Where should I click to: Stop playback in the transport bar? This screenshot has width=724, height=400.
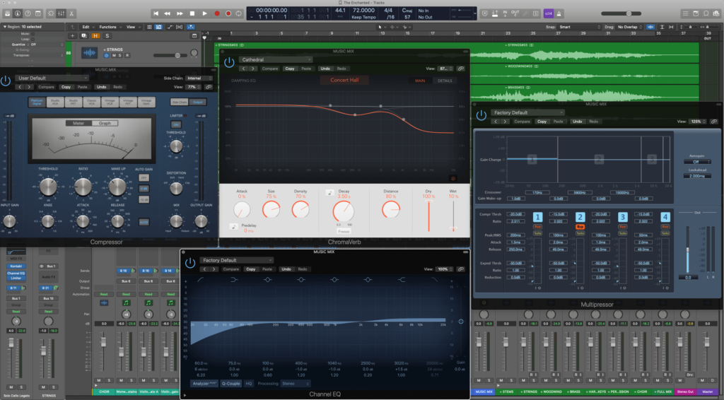[192, 13]
